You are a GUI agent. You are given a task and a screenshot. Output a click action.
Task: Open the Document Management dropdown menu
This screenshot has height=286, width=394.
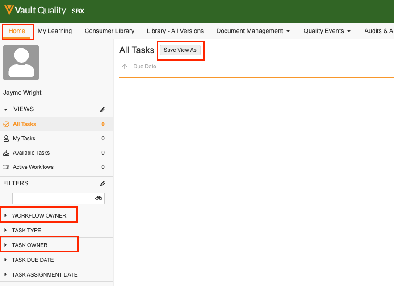pos(253,31)
